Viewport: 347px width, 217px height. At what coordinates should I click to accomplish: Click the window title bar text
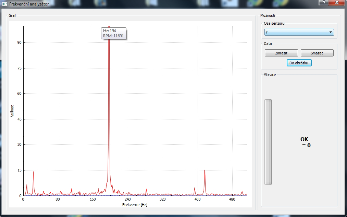pyautogui.click(x=29, y=4)
